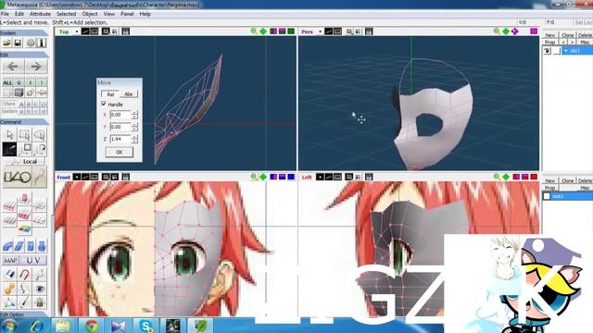Select Rel tab in Move dialog
Viewport: 593px width, 333px height.
(110, 94)
